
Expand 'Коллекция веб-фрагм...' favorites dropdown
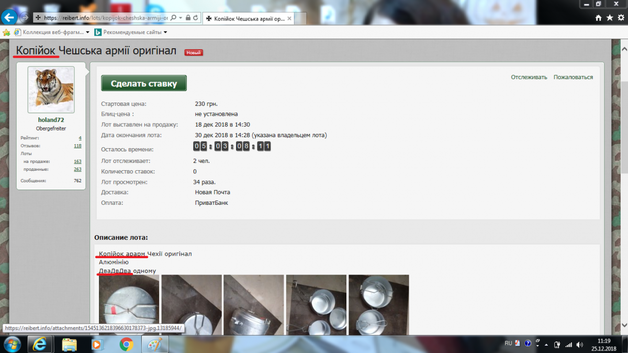click(87, 32)
